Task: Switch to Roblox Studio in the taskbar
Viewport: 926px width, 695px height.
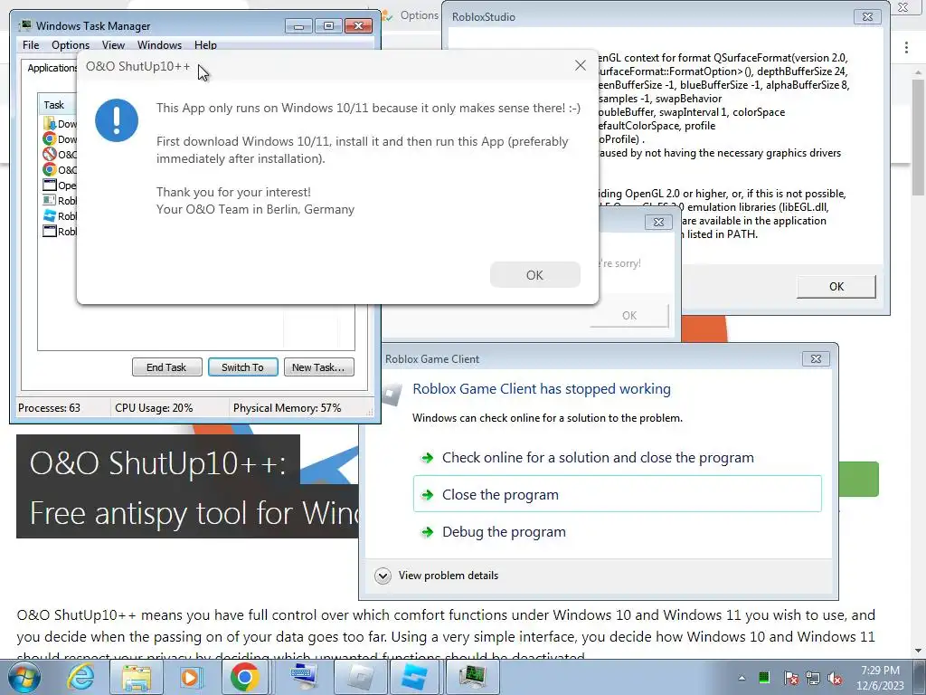Action: coord(414,677)
